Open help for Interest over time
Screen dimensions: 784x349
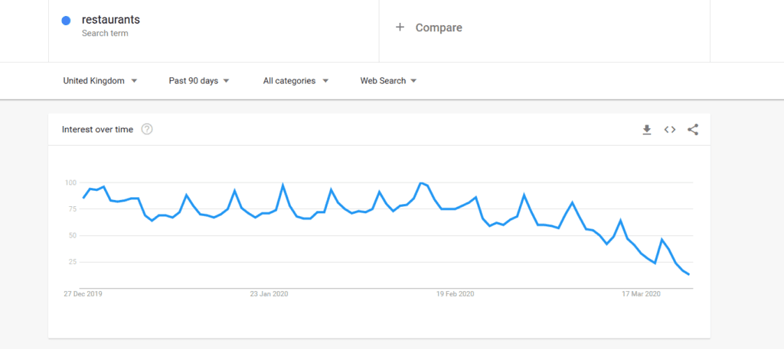(x=147, y=130)
